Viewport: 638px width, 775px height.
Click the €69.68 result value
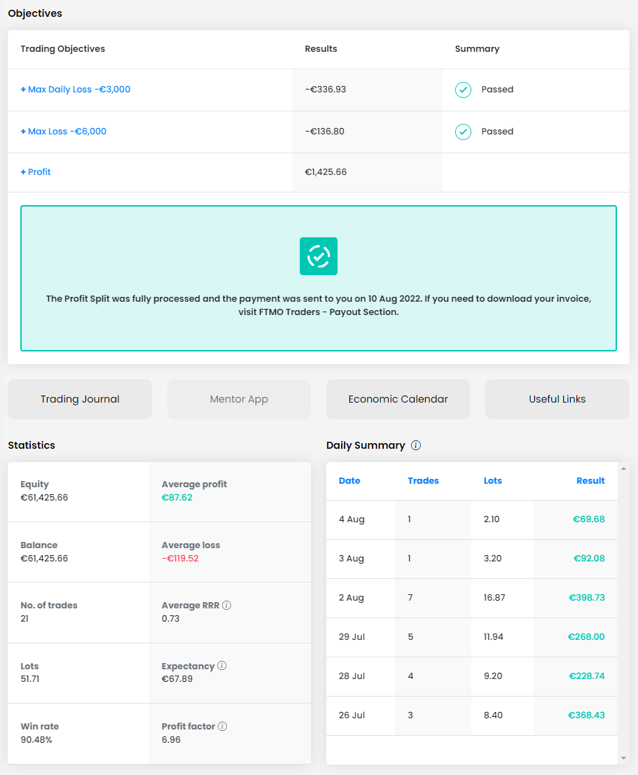pos(588,519)
